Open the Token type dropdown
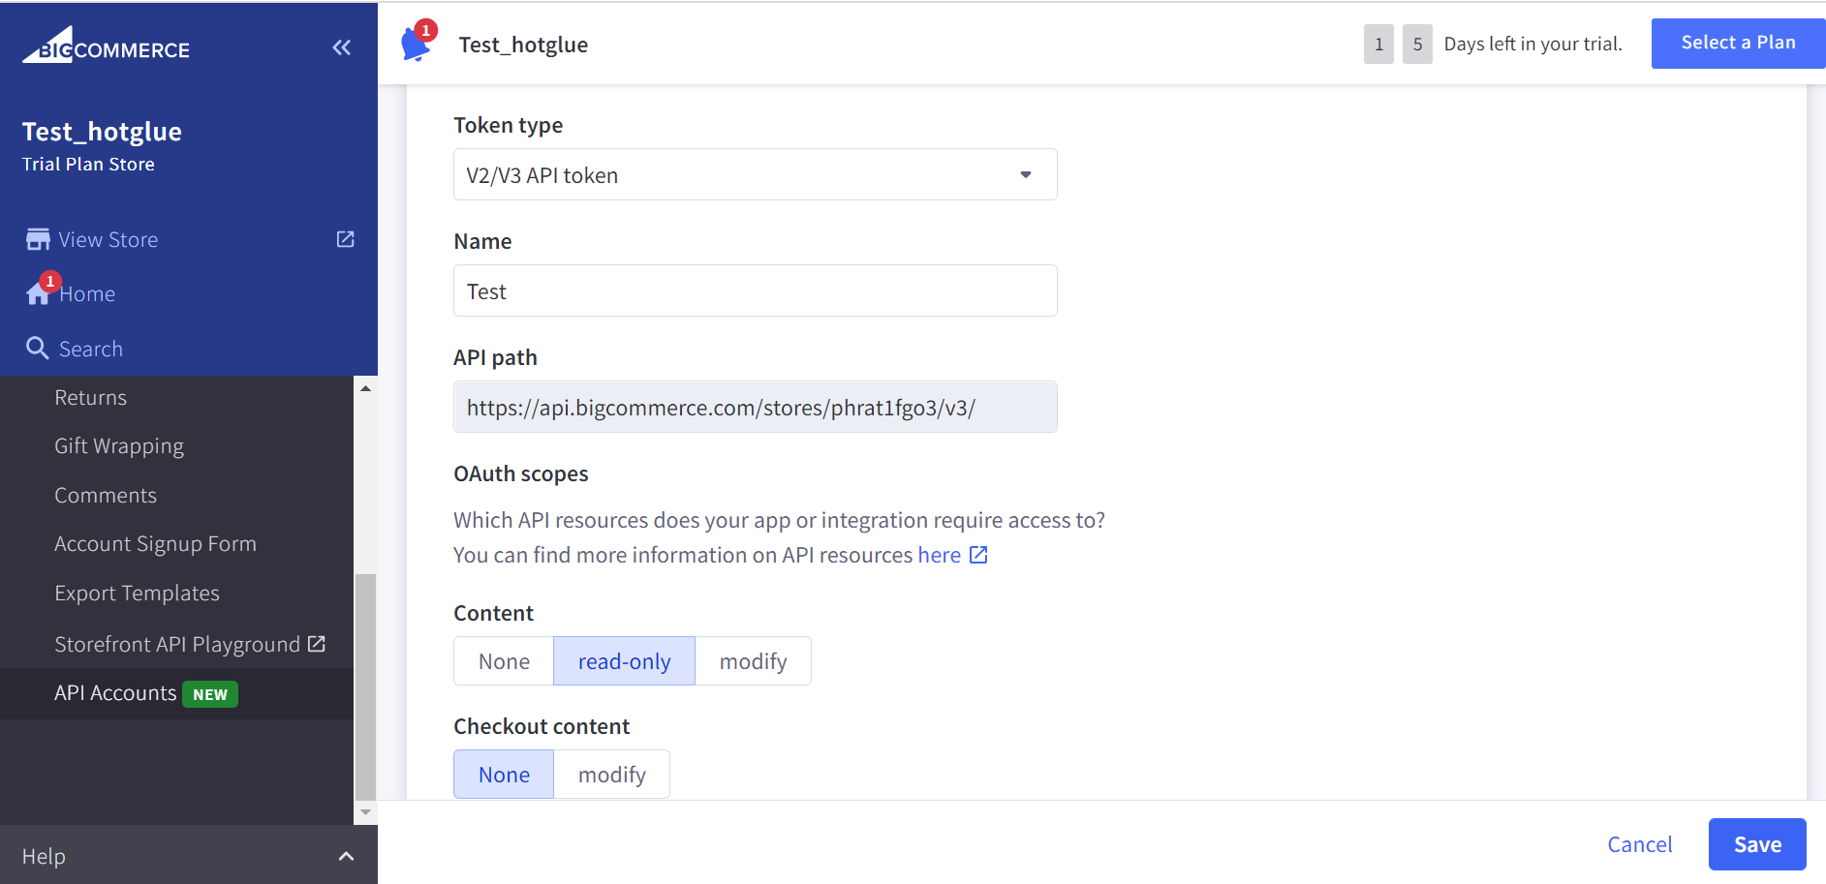 pyautogui.click(x=755, y=174)
